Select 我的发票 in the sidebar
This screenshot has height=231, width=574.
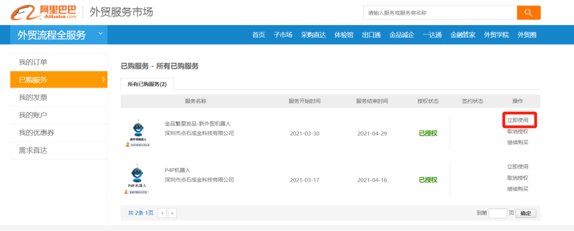(x=58, y=97)
